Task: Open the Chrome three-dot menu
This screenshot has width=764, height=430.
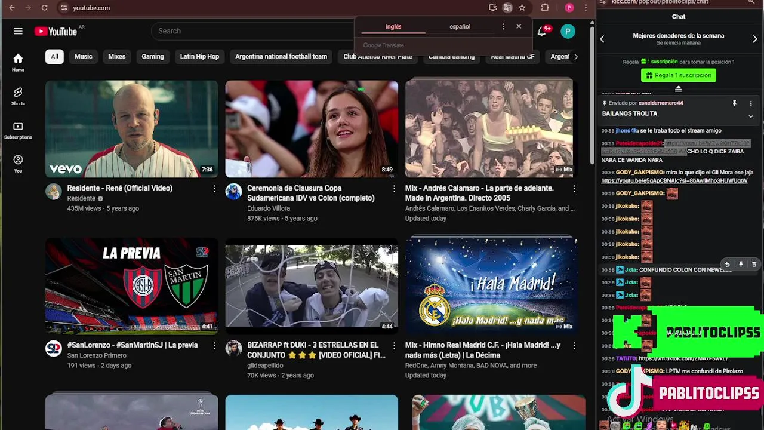Action: click(586, 8)
